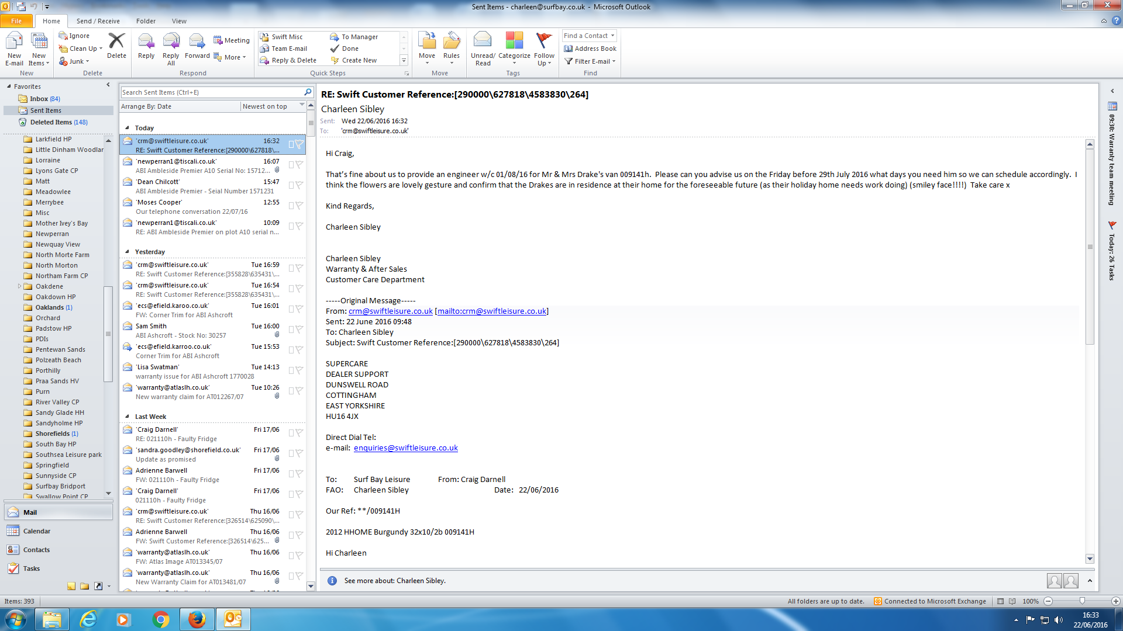The width and height of the screenshot is (1123, 631).
Task: Toggle category box on Dean Chilcott email
Action: [291, 185]
